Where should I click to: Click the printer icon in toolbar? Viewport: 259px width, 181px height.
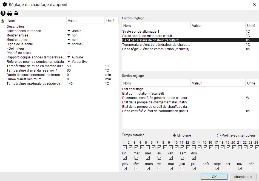[10, 13]
